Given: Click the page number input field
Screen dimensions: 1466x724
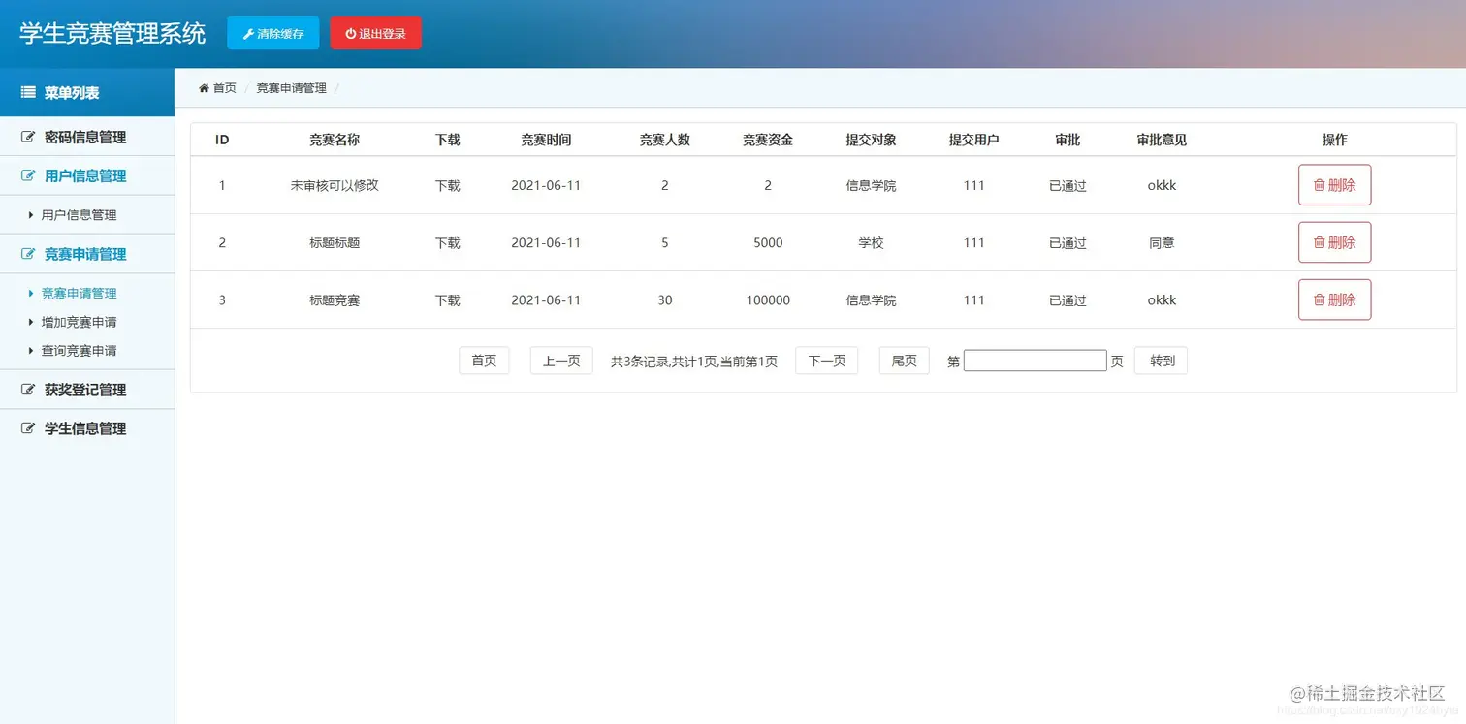Looking at the screenshot, I should (x=1035, y=360).
